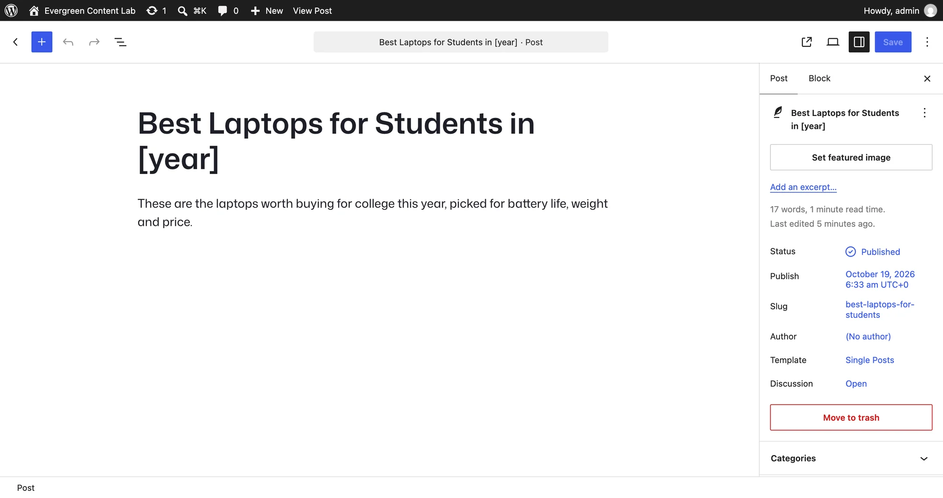This screenshot has width=943, height=498.
Task: Change the Single Posts template
Action: point(869,360)
